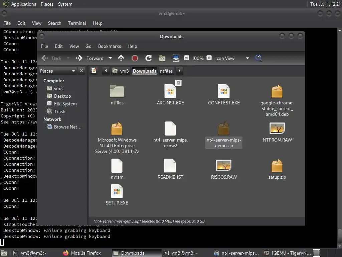Click the 100% zoom level button
Screen dimensions: 342x257
click(x=198, y=58)
